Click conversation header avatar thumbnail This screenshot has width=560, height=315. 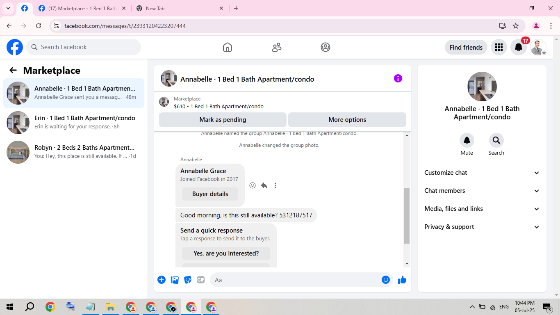pos(169,78)
